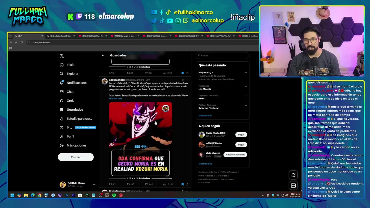
Task: Click Seguir tú también for sixto alvarez
Action: pos(235,155)
